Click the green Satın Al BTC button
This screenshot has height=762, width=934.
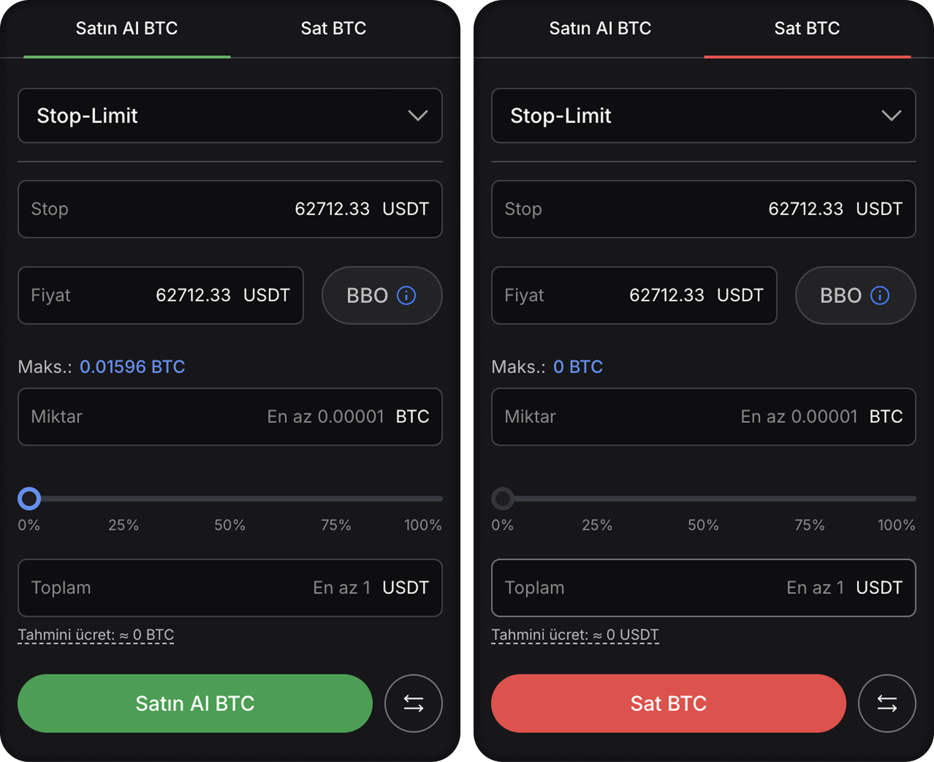pyautogui.click(x=195, y=703)
